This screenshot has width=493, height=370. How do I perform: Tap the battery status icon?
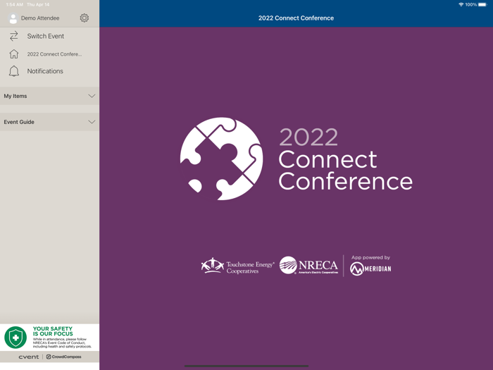point(482,4)
